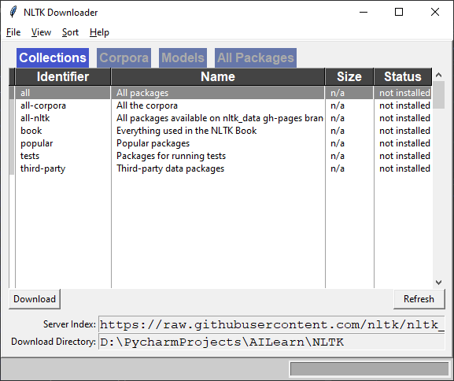Open the File menu

click(x=13, y=32)
